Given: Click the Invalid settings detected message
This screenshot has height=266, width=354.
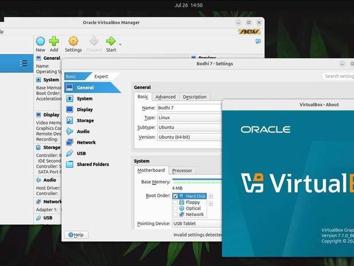Looking at the screenshot, I should 198,235.
